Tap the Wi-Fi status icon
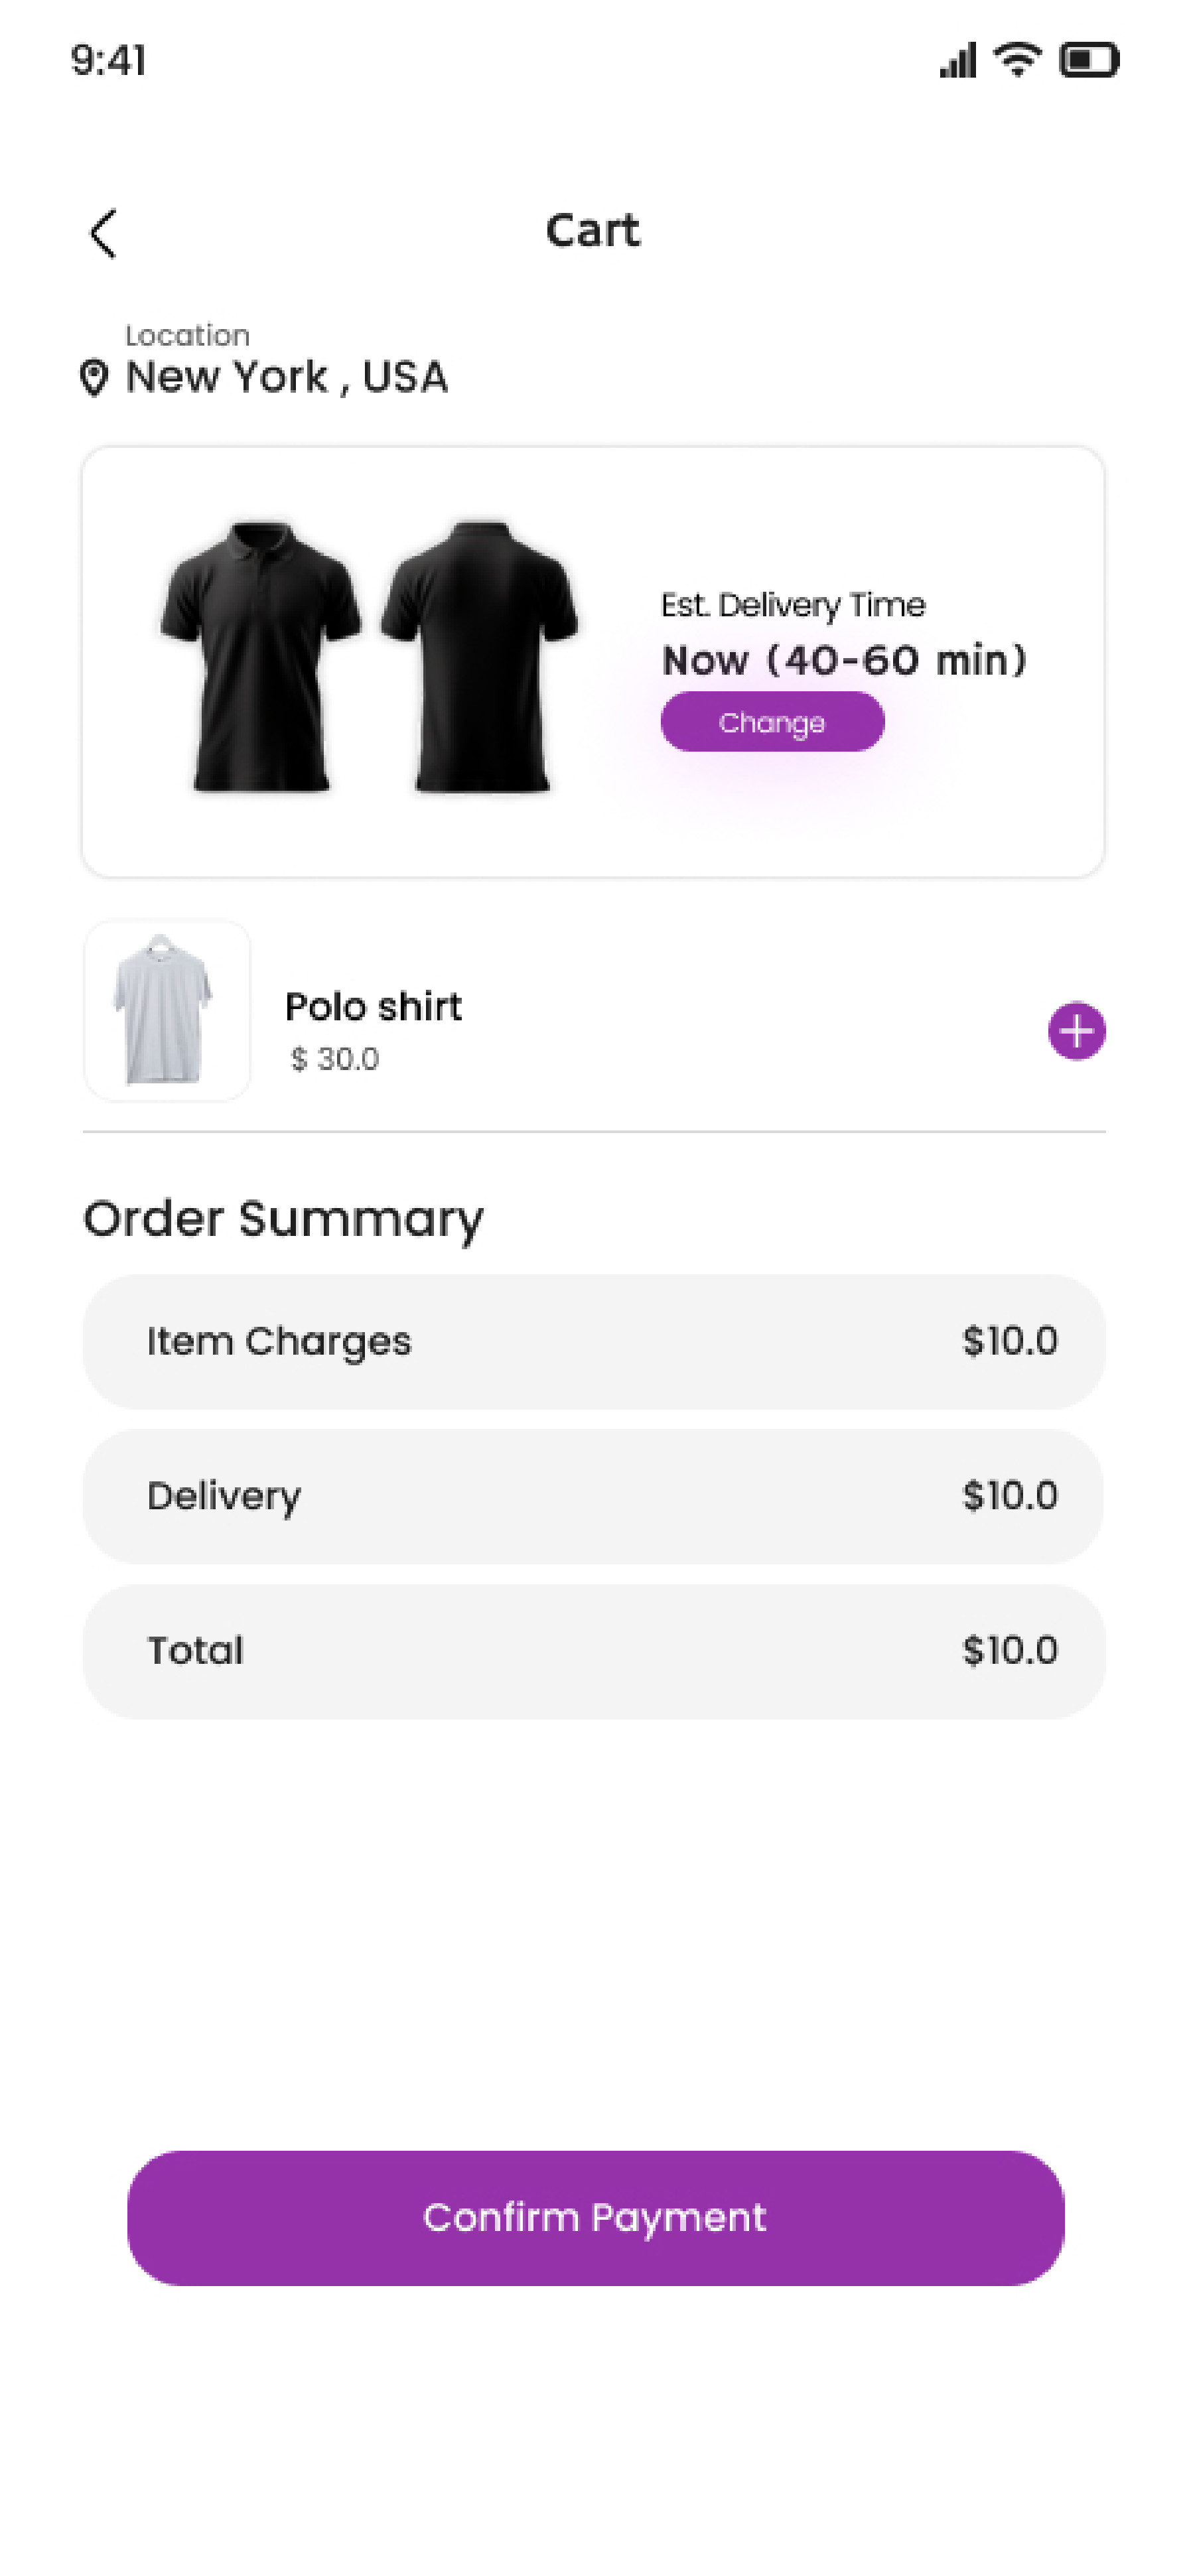Screen dimensions: 1189x2576 point(1017,59)
